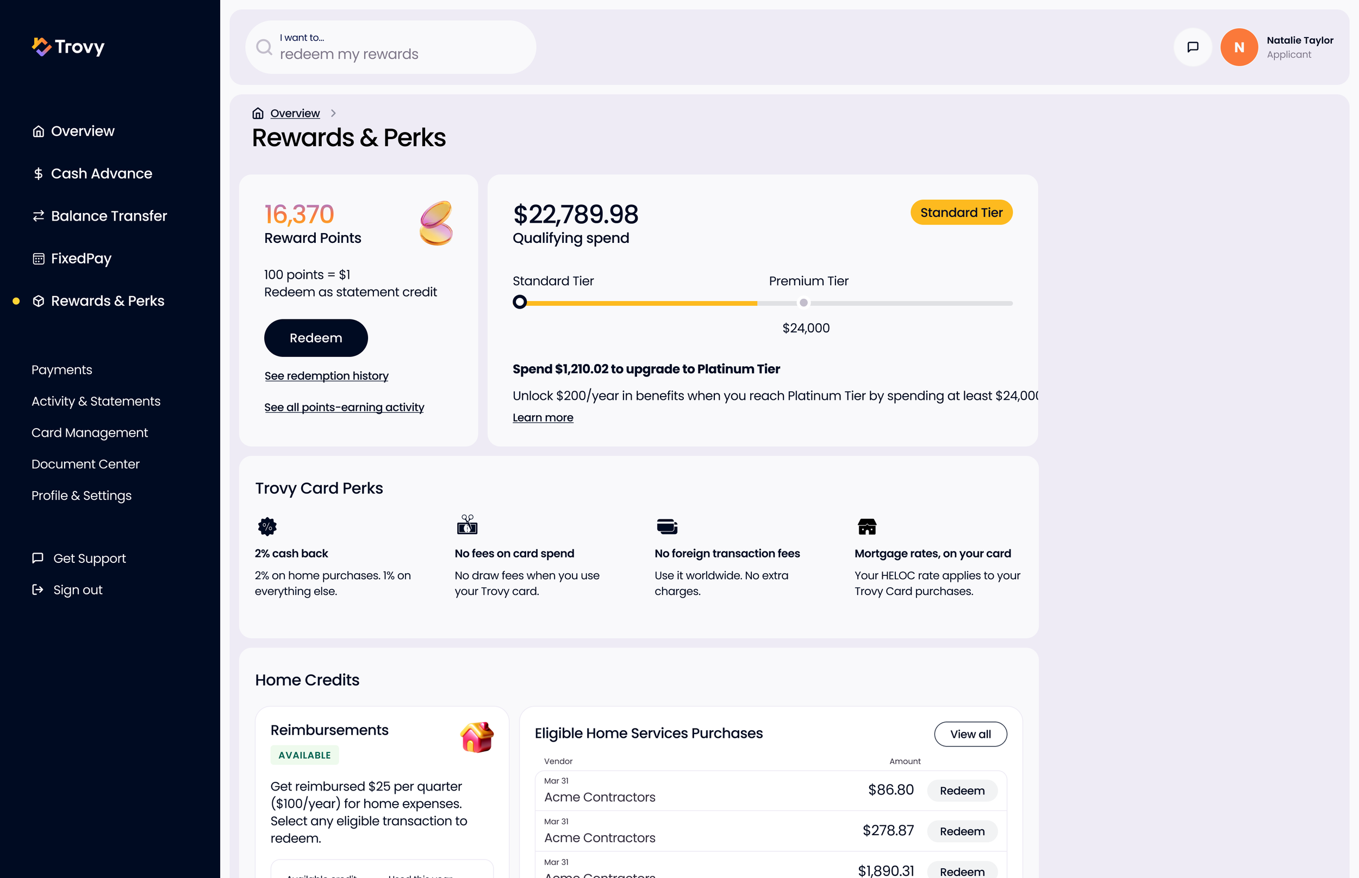Click the Standard Tier yellow badge
1359x878 pixels.
[961, 212]
